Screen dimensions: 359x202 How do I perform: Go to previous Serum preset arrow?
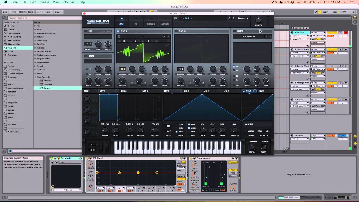pyautogui.click(x=229, y=18)
